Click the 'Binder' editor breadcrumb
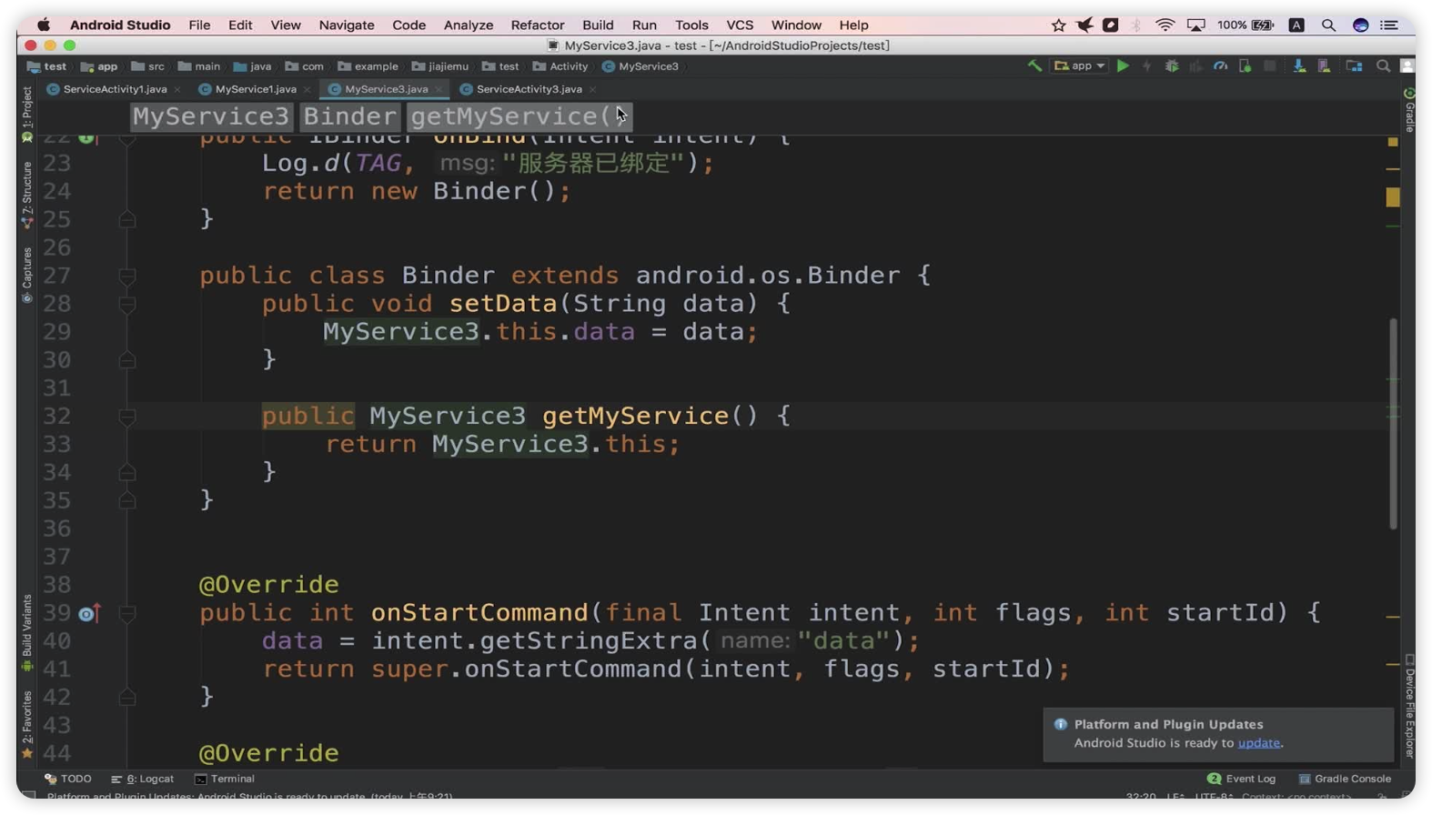Image resolution: width=1432 pixels, height=815 pixels. point(350,116)
